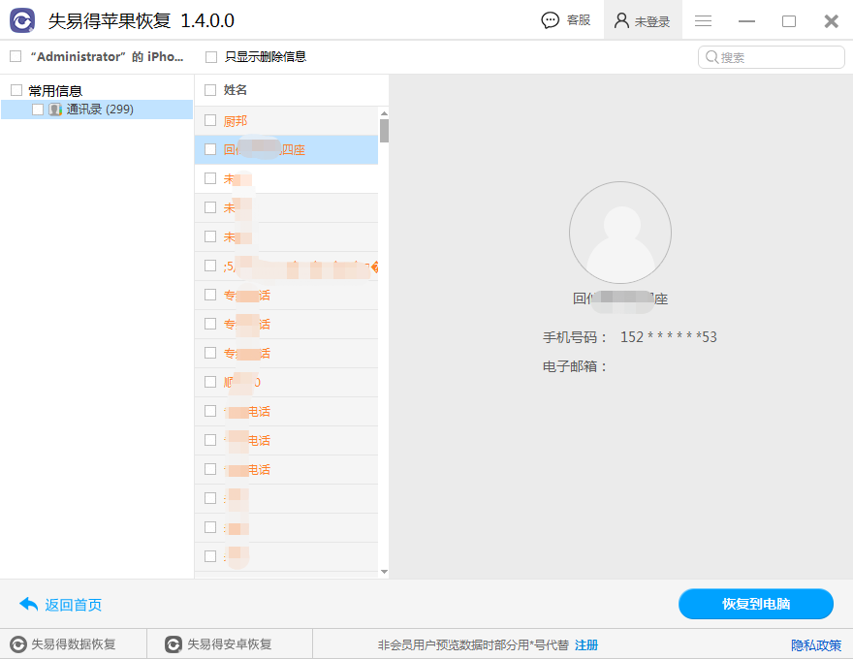The image size is (853, 659).
Task: Check the highlighted 回…四座 contact checkbox
Action: (210, 149)
